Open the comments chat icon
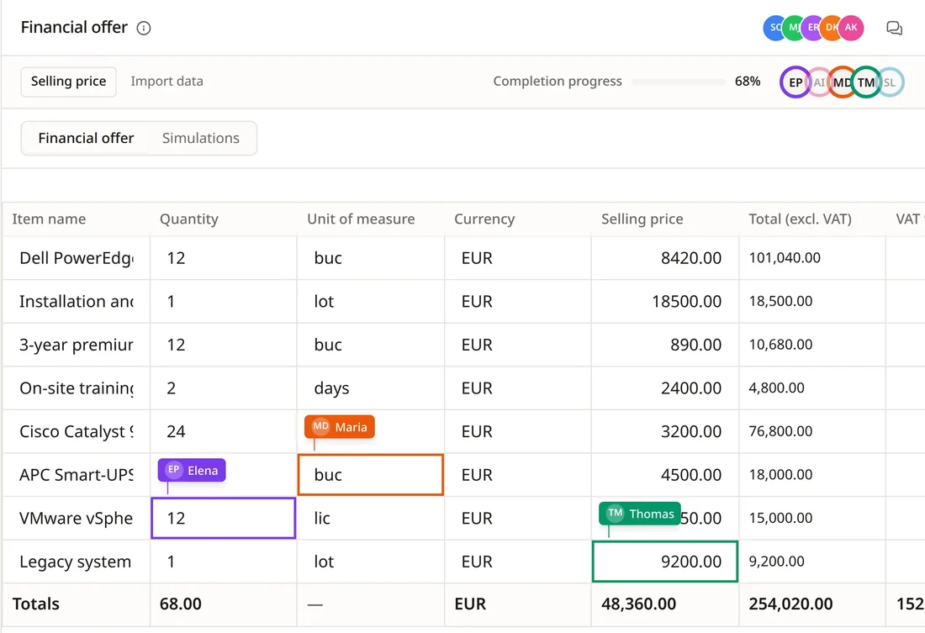This screenshot has width=925, height=633. click(894, 29)
